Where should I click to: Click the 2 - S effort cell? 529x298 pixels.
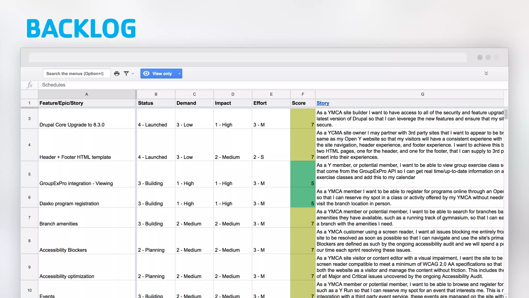(271, 145)
